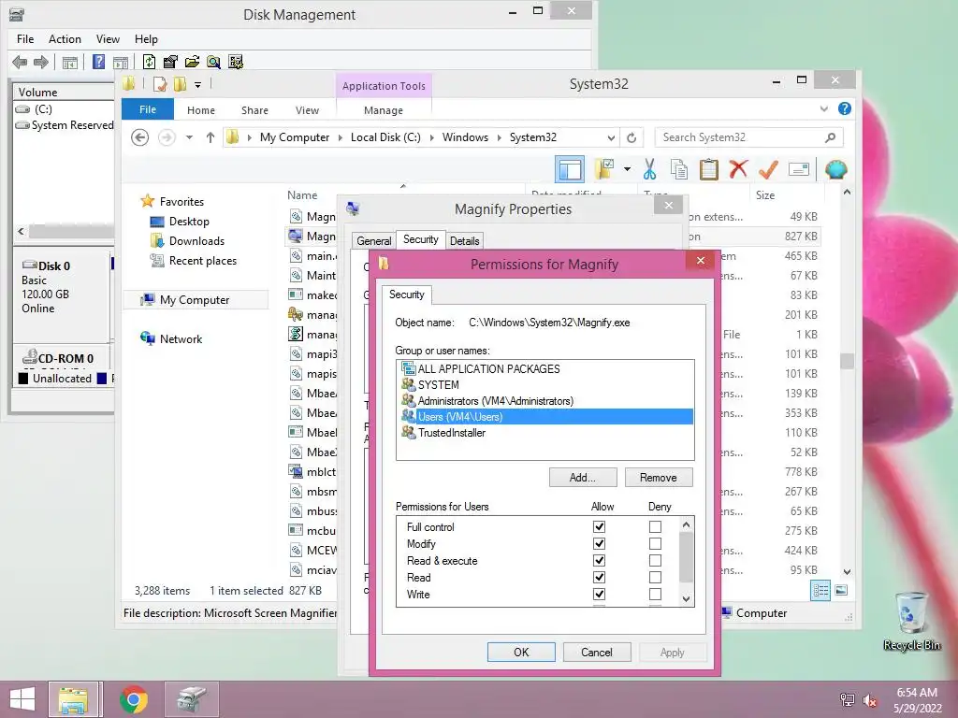Uncheck Allow for Modify
Screen dimensions: 958x718
click(599, 543)
